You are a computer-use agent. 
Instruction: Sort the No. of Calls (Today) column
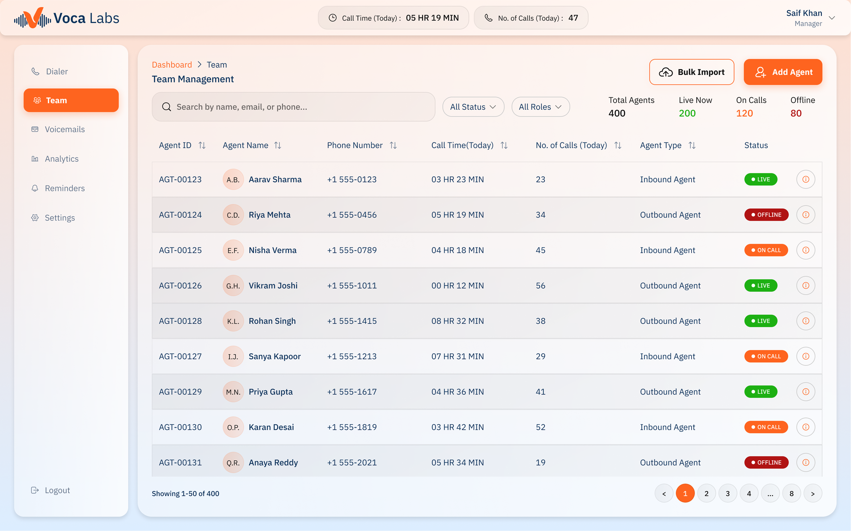click(x=617, y=146)
